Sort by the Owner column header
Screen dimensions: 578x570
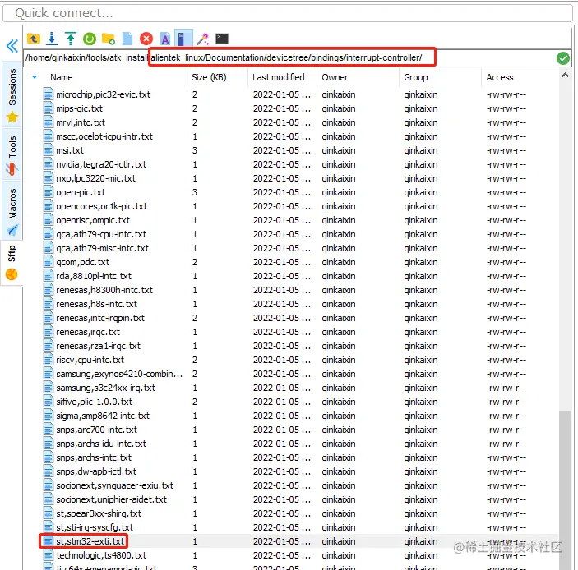335,77
